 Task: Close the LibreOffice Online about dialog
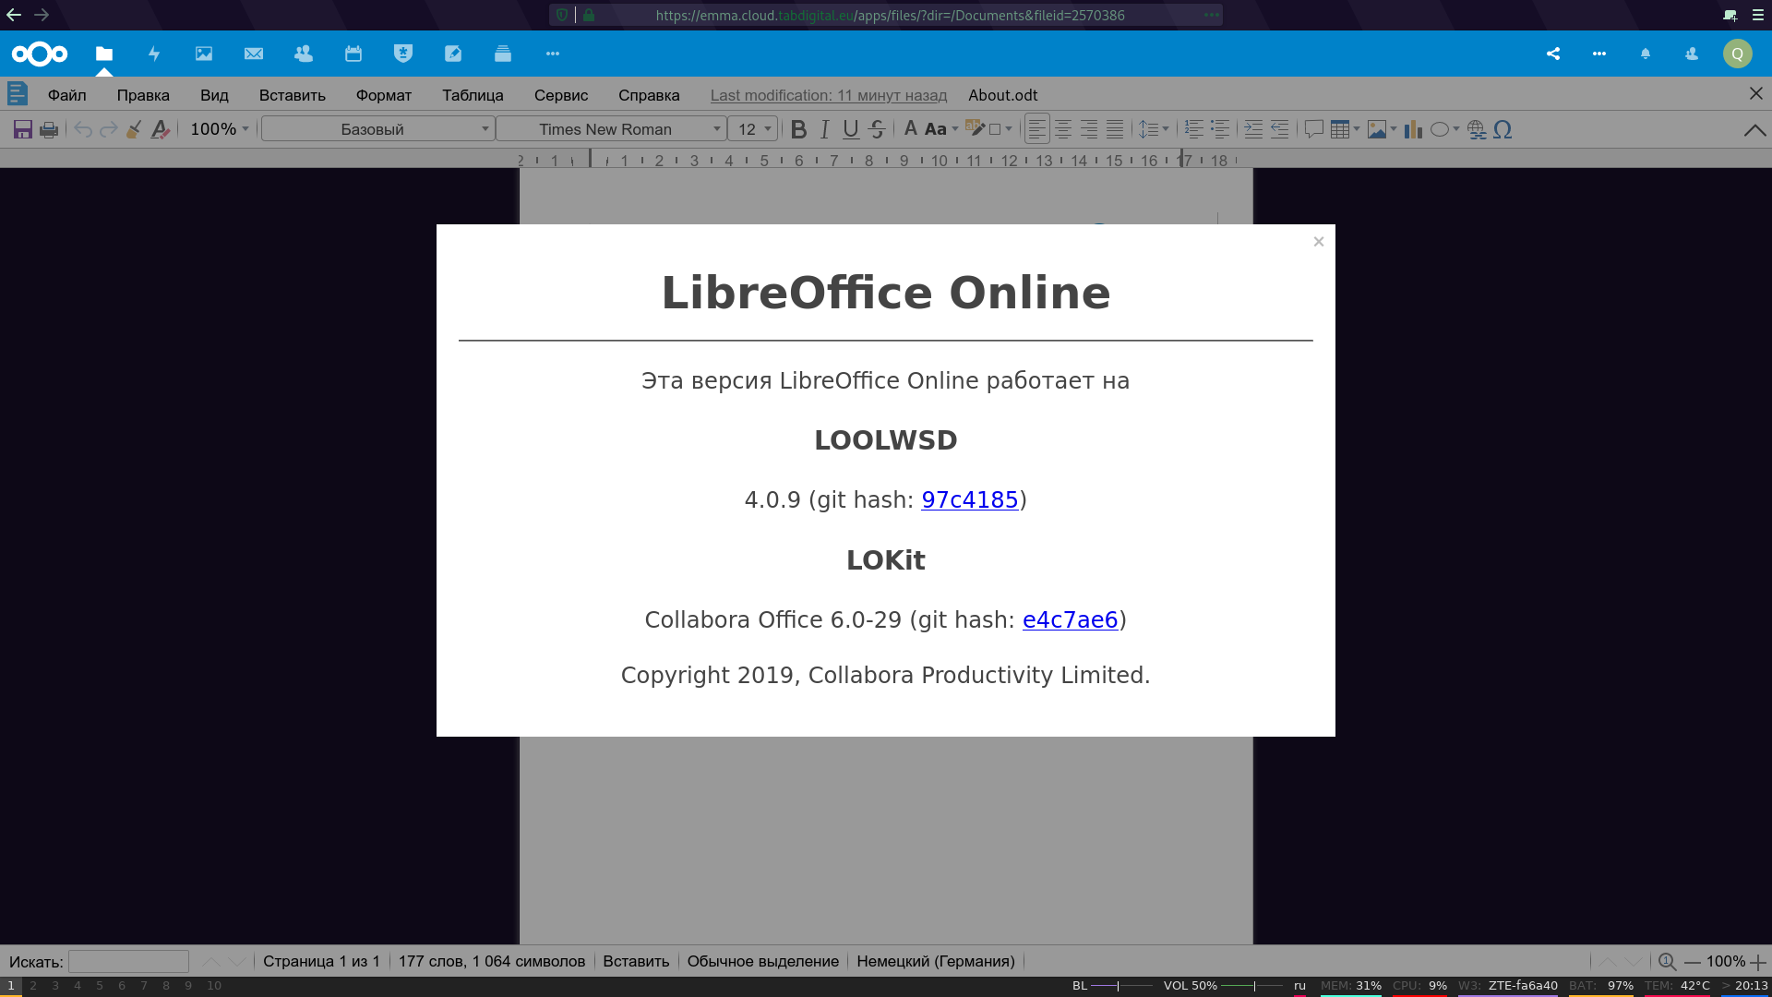coord(1319,242)
